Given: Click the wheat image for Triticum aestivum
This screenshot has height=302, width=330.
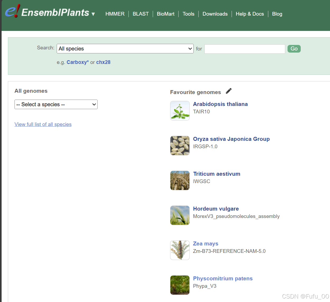Looking at the screenshot, I should tap(180, 180).
